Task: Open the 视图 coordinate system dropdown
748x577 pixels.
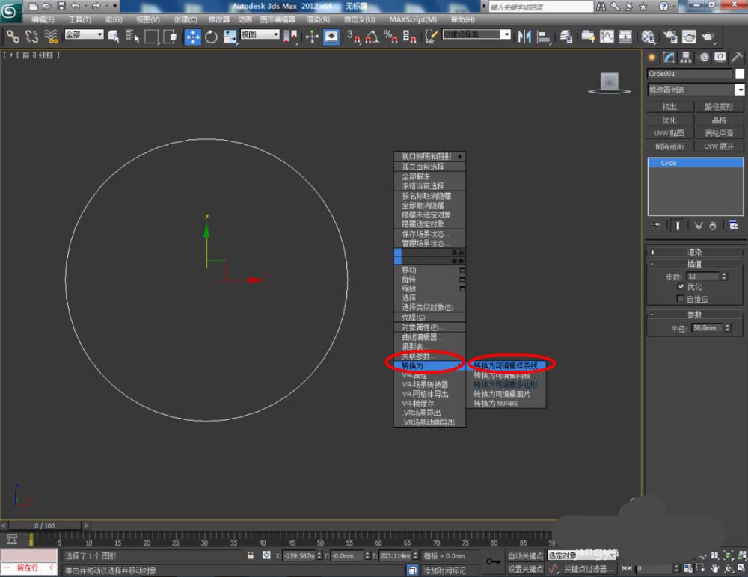Action: click(260, 35)
